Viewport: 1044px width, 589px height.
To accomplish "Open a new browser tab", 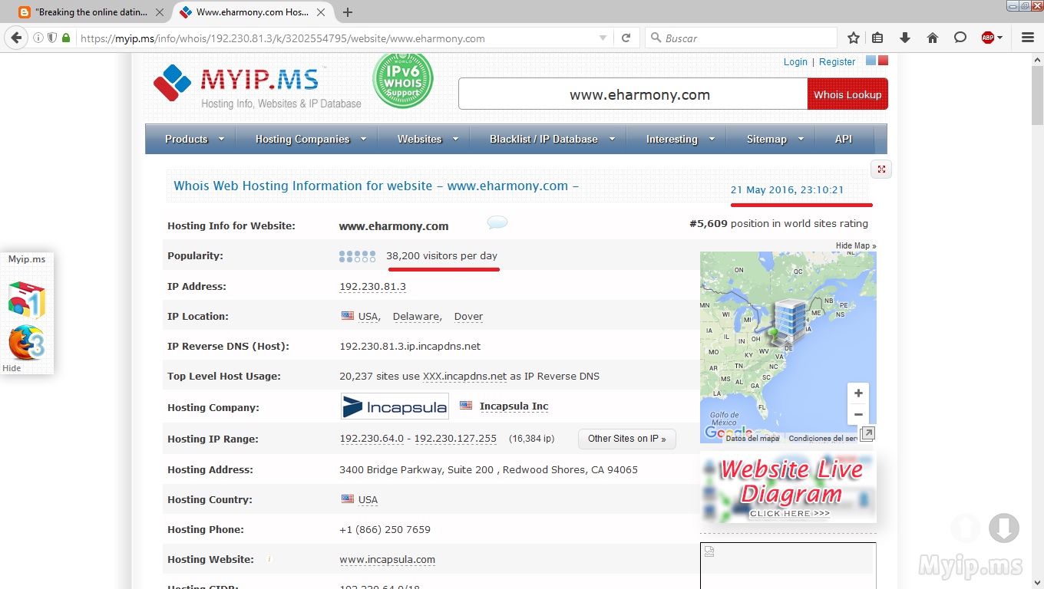I will (348, 12).
